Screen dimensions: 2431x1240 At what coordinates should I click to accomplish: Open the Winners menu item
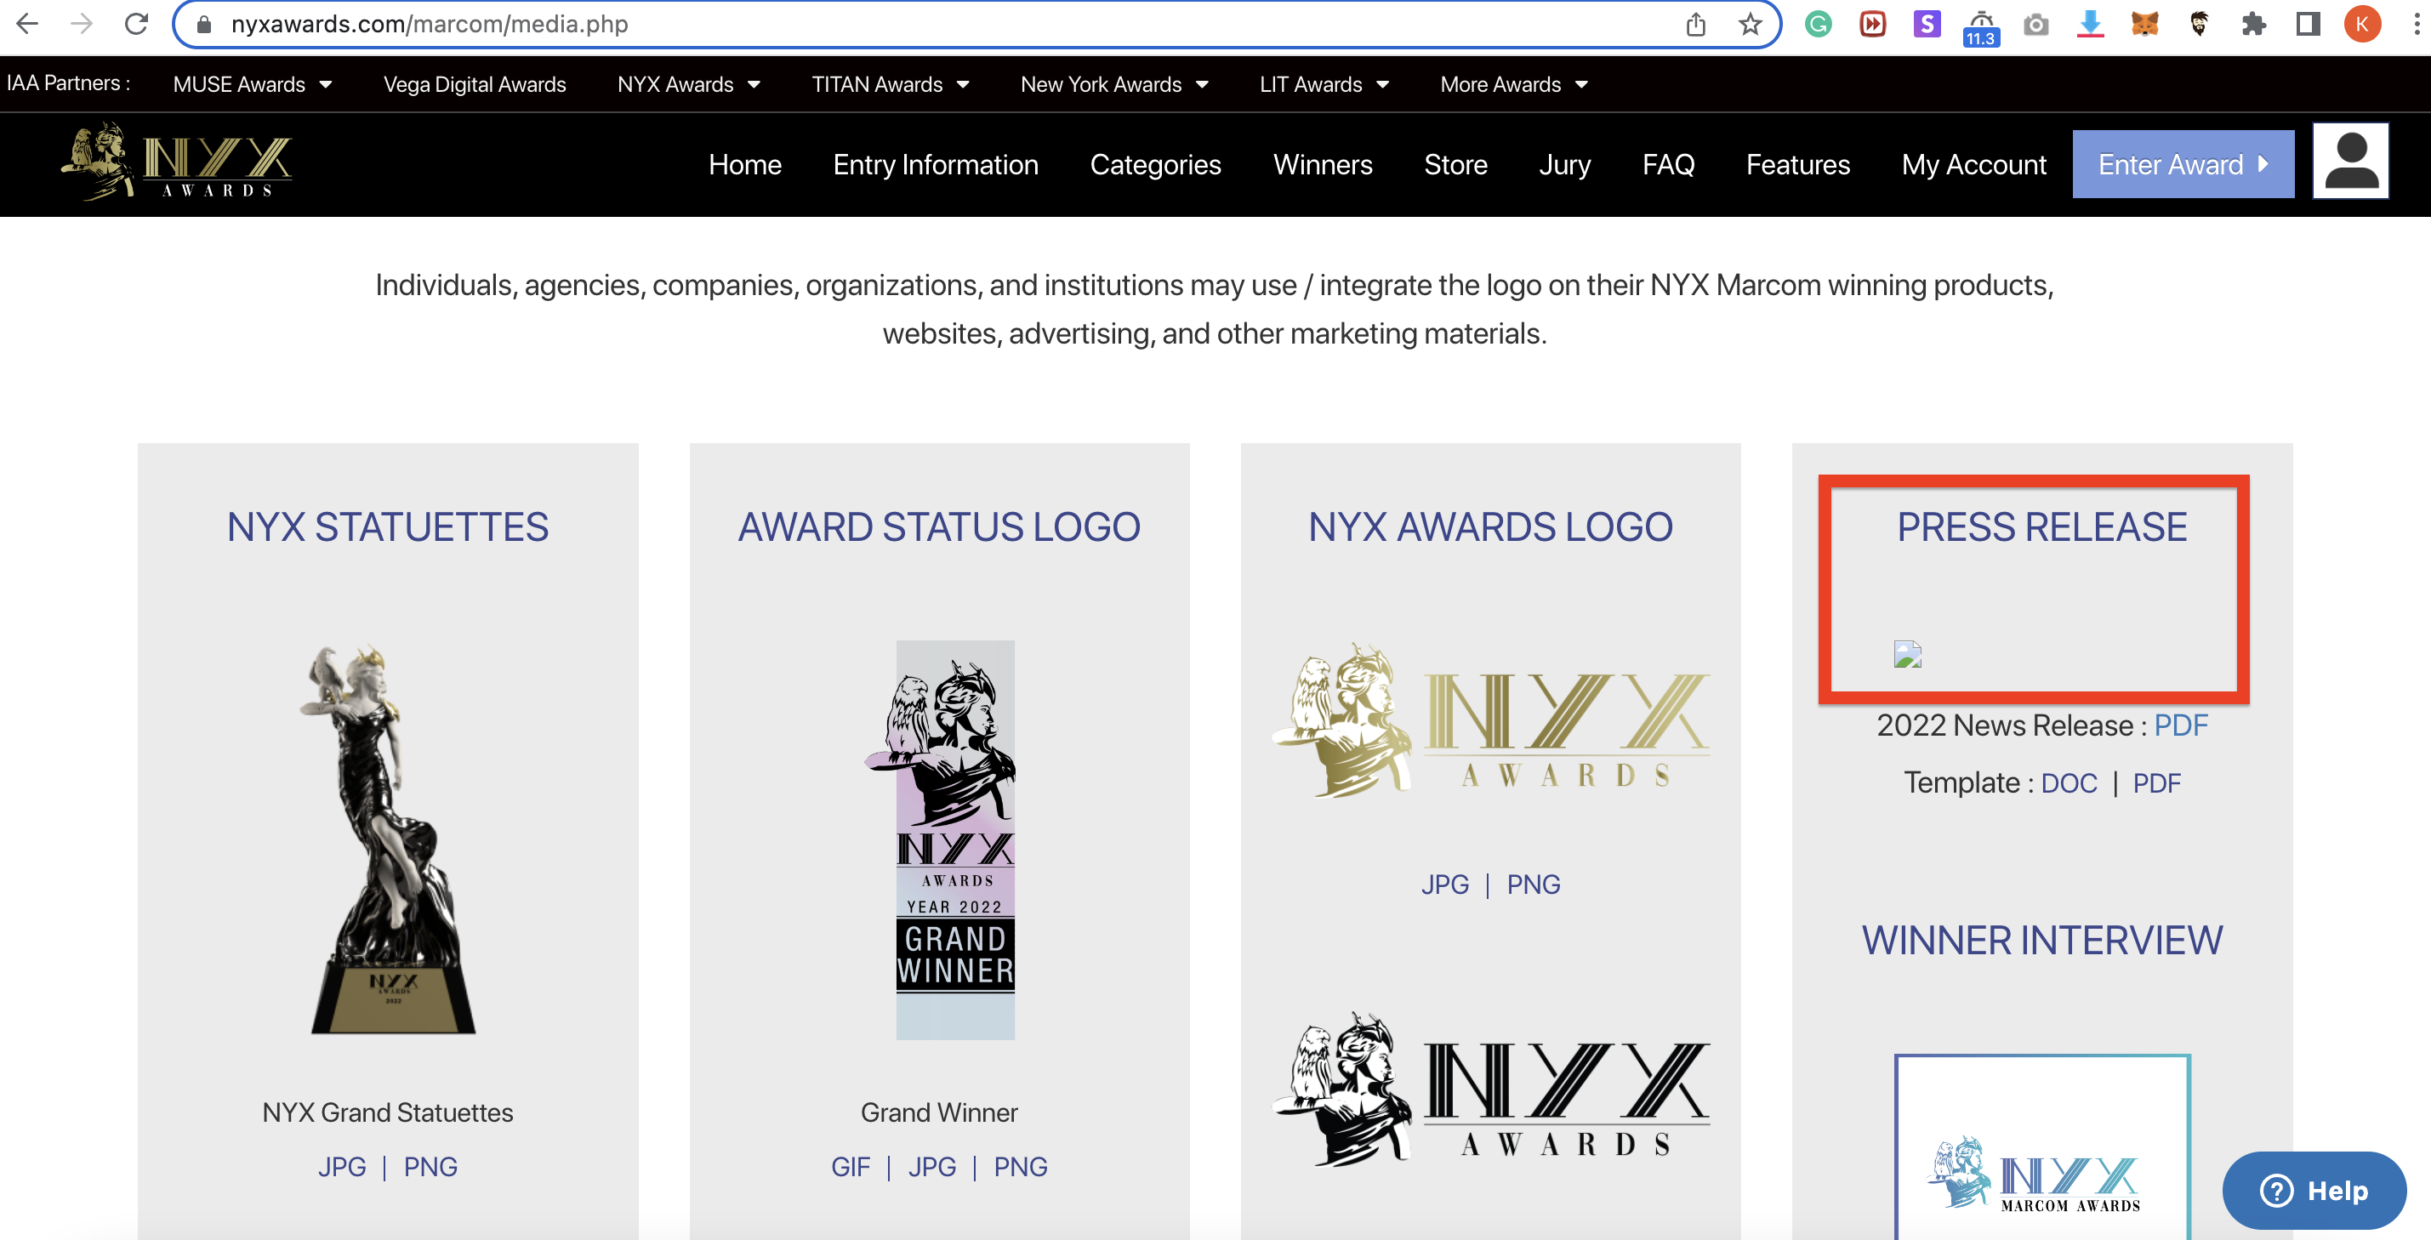tap(1322, 164)
